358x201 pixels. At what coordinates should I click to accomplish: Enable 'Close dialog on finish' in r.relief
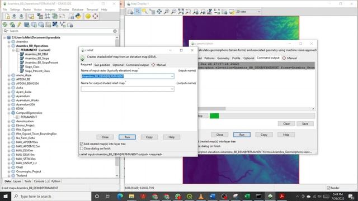[x=82, y=149]
